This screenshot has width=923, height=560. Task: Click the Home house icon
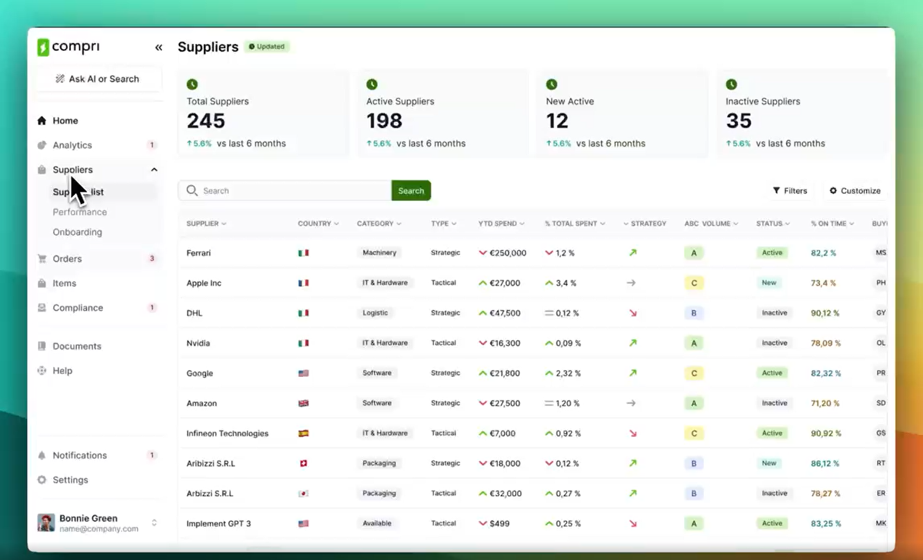click(42, 121)
